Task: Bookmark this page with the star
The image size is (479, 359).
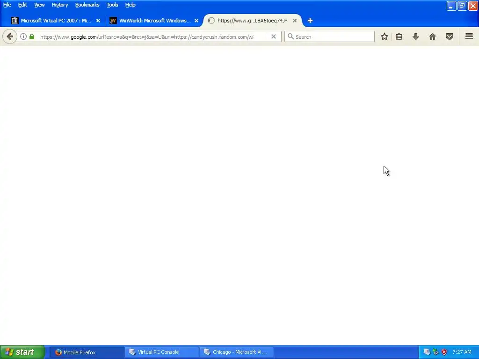Action: click(385, 36)
